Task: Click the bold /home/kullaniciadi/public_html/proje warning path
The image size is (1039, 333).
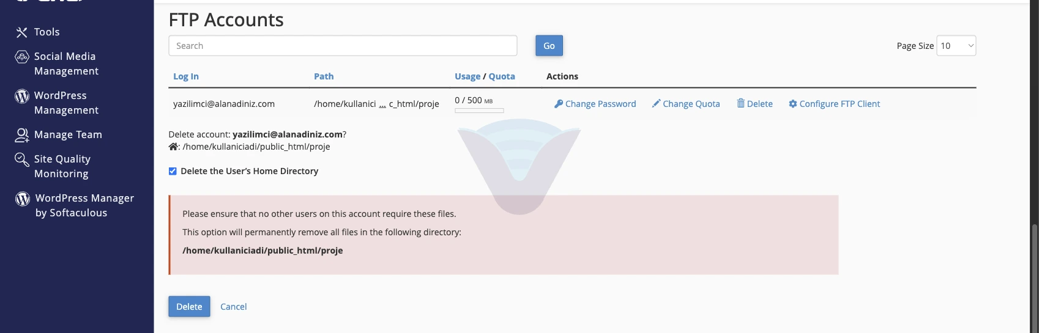Action: point(263,251)
